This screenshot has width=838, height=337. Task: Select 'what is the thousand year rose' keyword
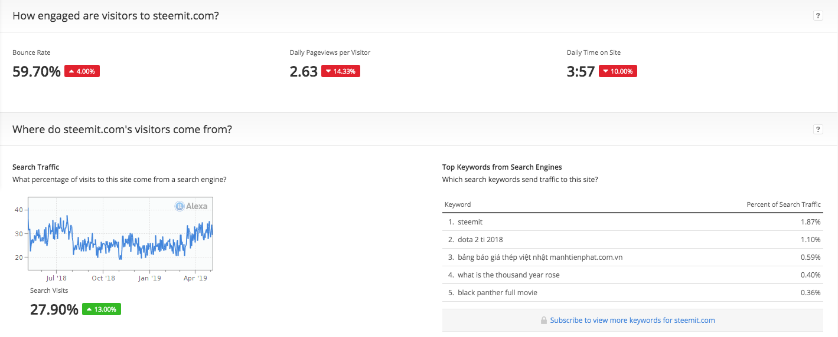[x=508, y=275]
